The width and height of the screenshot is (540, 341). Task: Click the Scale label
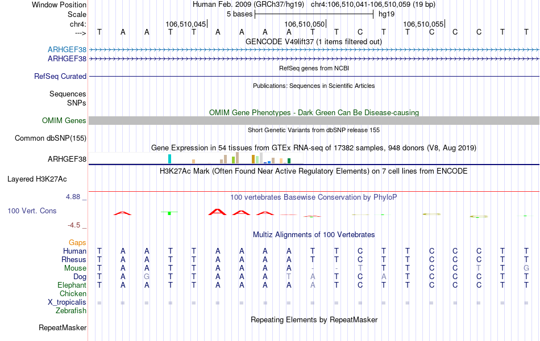pos(77,14)
